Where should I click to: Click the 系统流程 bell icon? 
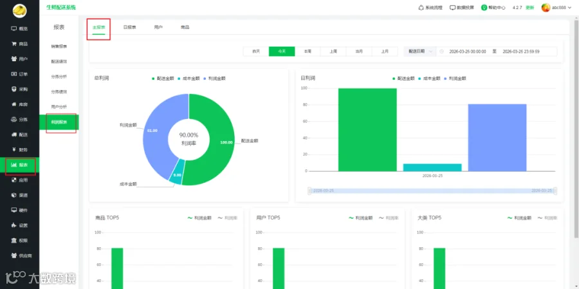pos(421,7)
